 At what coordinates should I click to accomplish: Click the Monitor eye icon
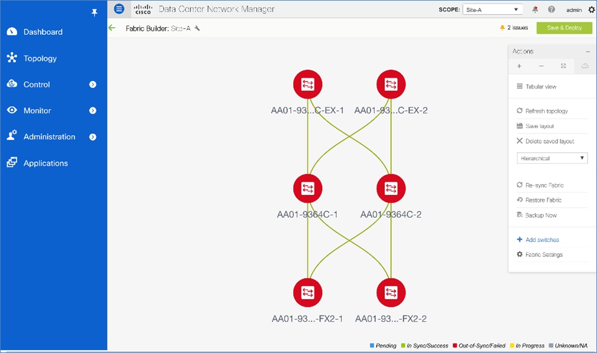pos(12,110)
